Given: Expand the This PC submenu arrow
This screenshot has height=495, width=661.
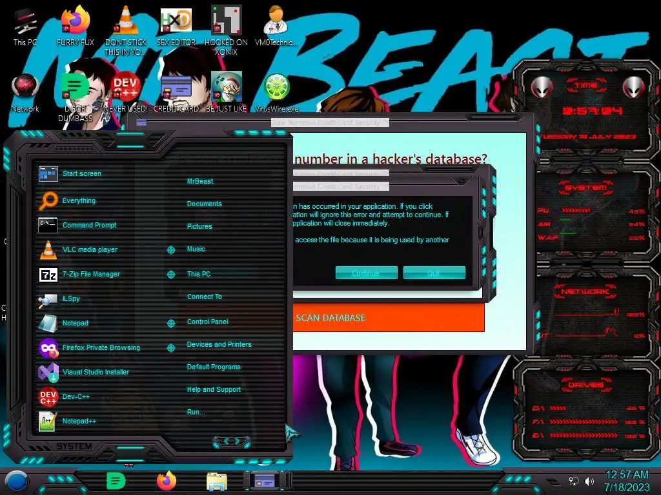Looking at the screenshot, I should click(x=171, y=275).
